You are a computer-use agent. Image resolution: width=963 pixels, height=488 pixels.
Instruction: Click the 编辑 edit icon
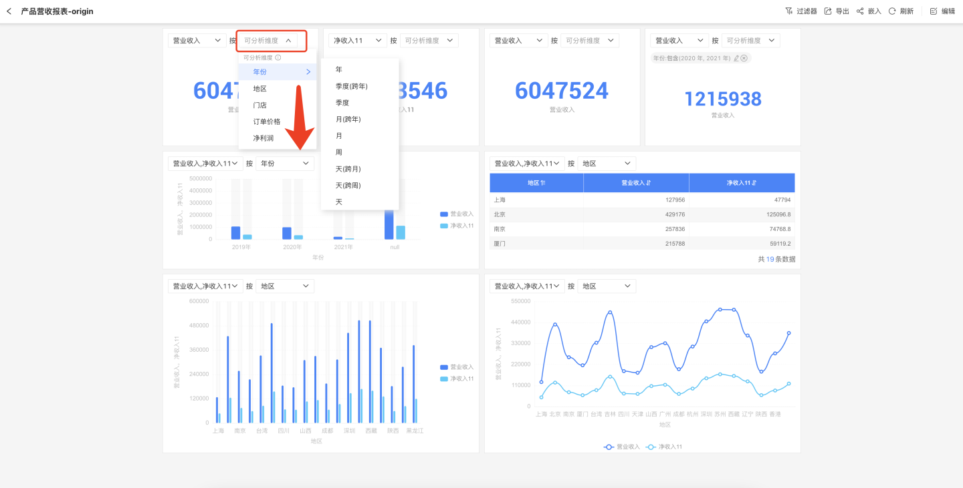tap(934, 11)
